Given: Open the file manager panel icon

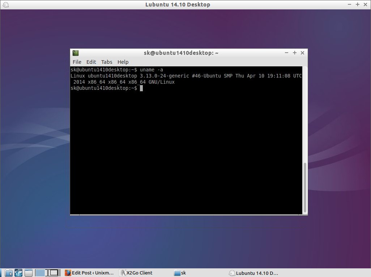Looking at the screenshot, I should [9, 273].
